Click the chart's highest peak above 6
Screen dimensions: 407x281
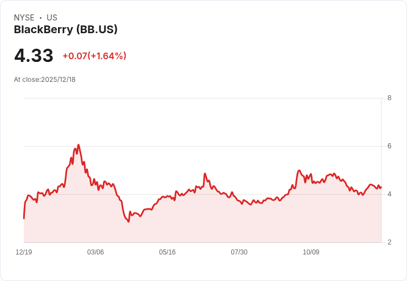pos(79,145)
